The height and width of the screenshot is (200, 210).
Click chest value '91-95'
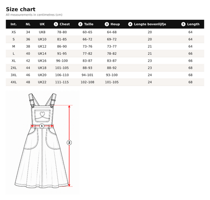click(x=62, y=53)
